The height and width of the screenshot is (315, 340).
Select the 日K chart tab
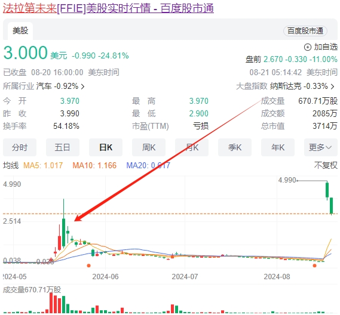click(106, 147)
